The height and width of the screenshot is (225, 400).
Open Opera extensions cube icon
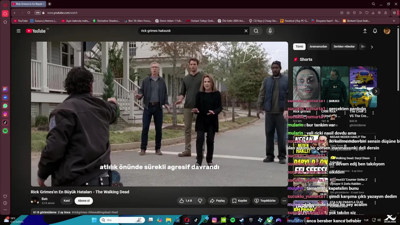tap(394, 13)
